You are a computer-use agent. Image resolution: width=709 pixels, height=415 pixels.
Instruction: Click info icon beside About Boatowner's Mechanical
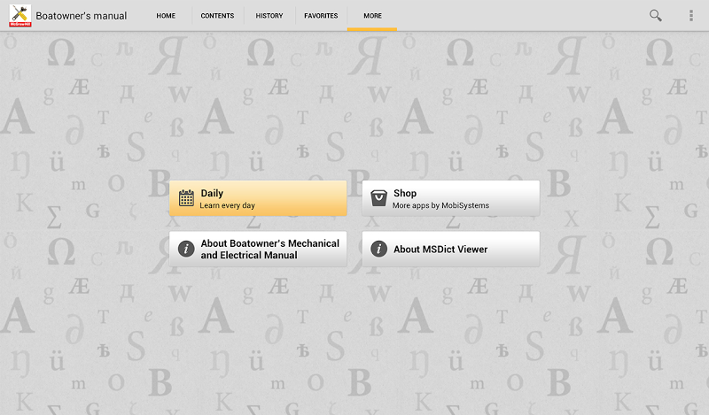(186, 250)
